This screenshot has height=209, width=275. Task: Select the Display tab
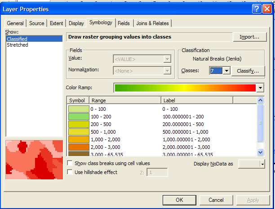tap(76, 23)
